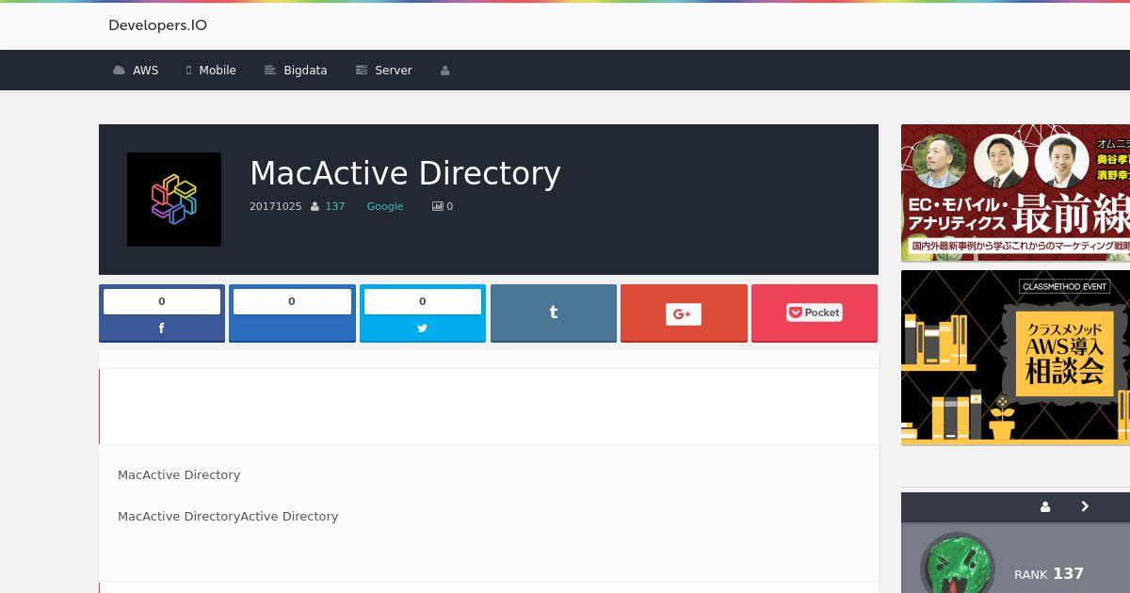
Task: Click the MacActive Directory article title
Action: coord(405,173)
